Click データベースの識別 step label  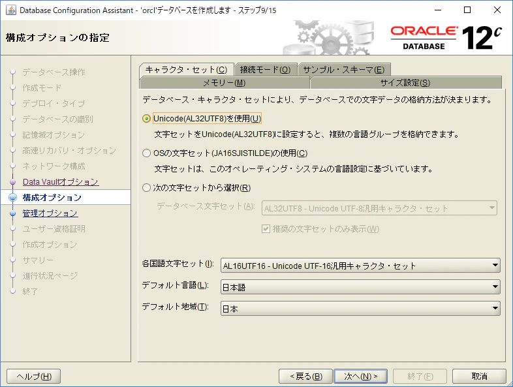(x=58, y=119)
